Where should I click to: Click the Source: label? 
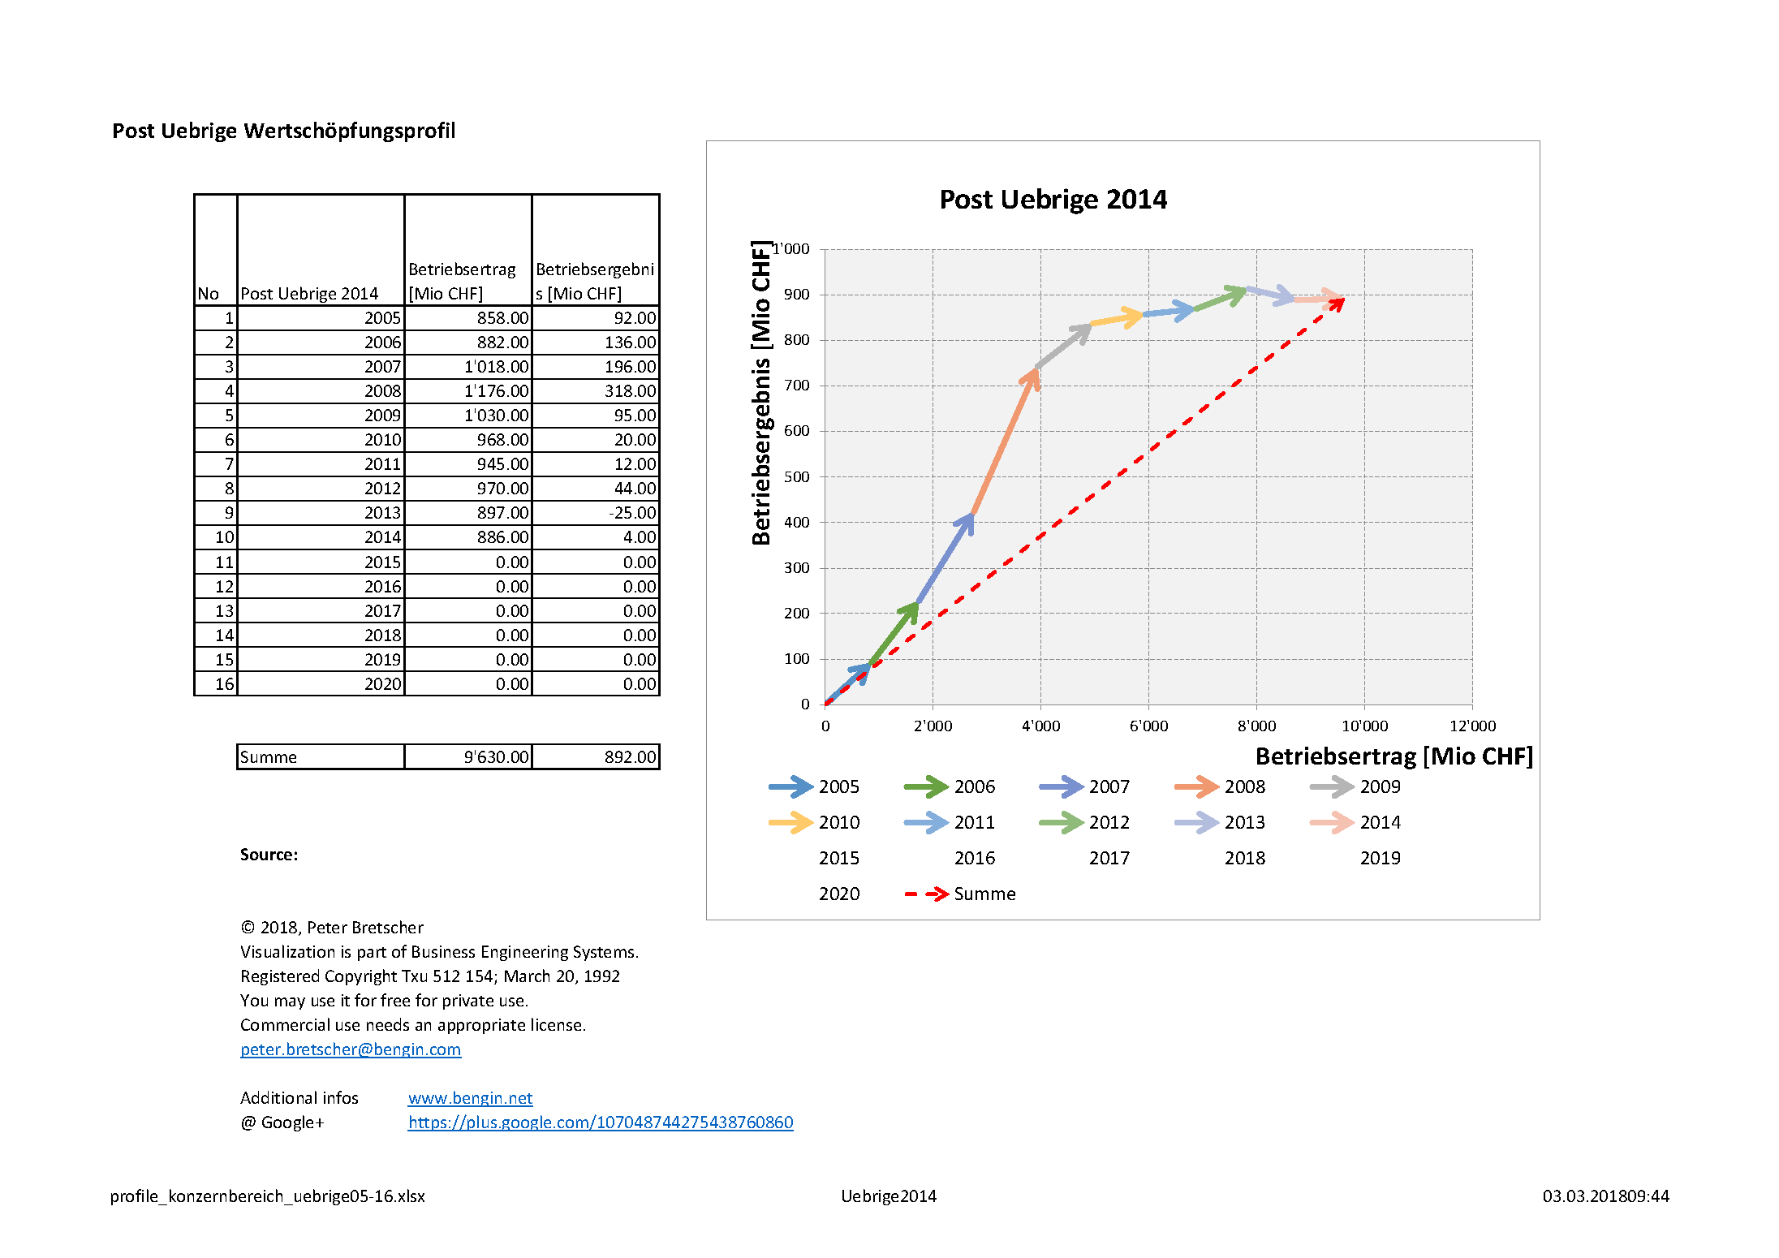[x=269, y=855]
